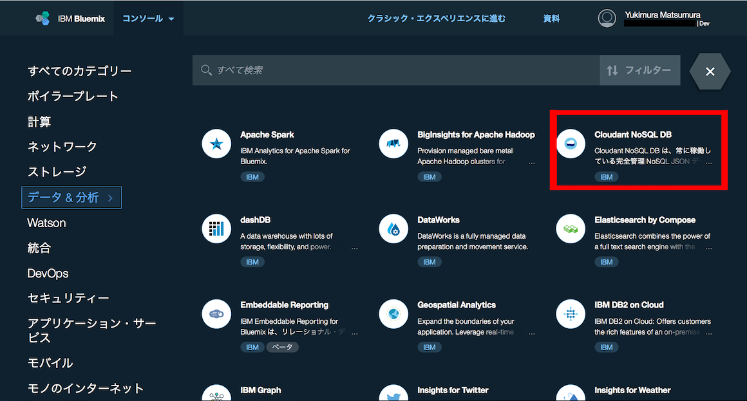
Task: Open the Insights for Weather title
Action: [632, 390]
